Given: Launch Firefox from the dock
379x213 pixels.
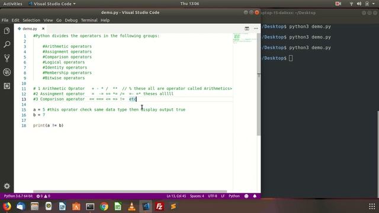Looking at the screenshot, I should point(7,206).
